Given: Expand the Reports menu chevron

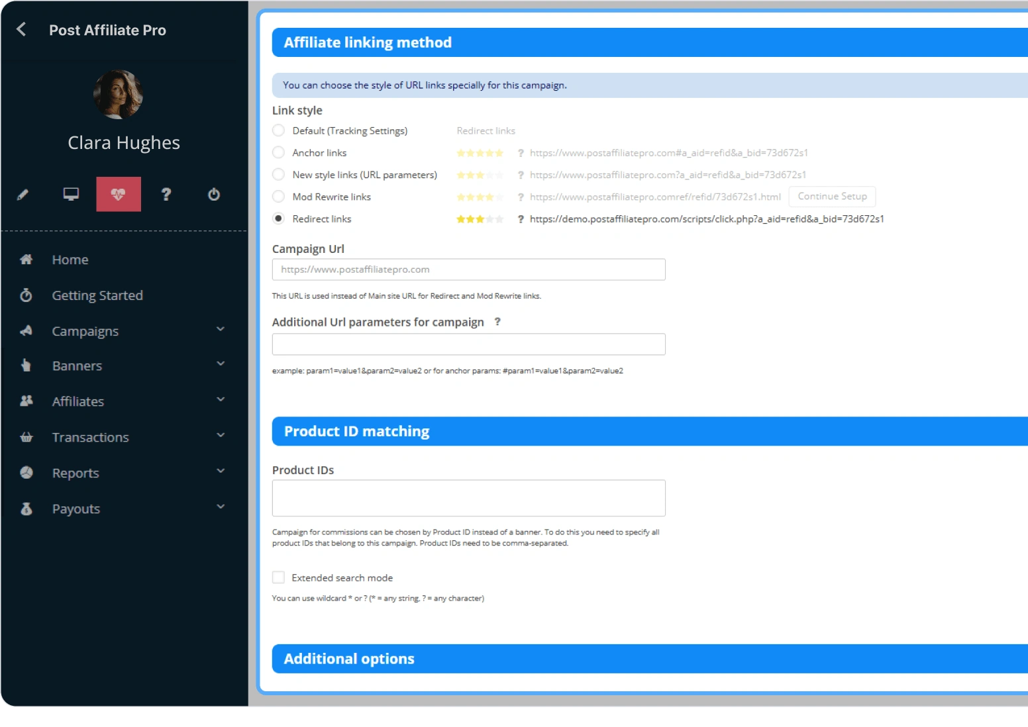Looking at the screenshot, I should pyautogui.click(x=221, y=471).
